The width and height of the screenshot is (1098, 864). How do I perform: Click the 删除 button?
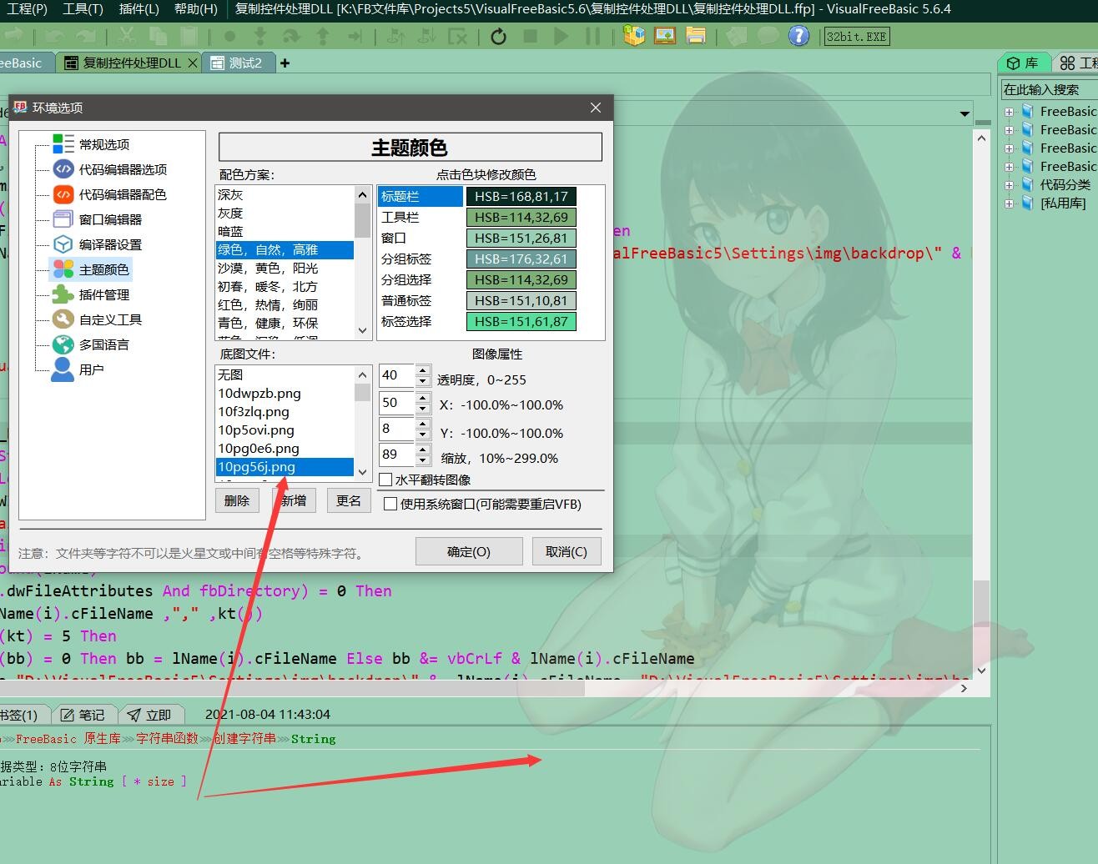pyautogui.click(x=237, y=500)
